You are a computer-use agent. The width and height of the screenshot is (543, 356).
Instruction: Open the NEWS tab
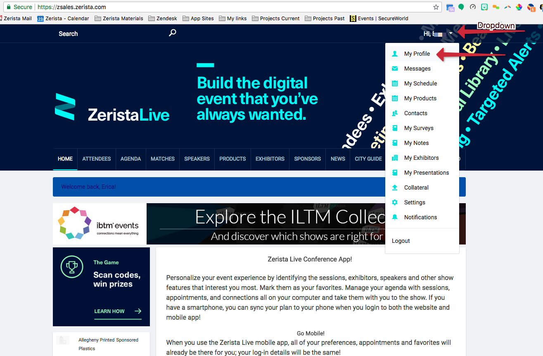point(338,159)
